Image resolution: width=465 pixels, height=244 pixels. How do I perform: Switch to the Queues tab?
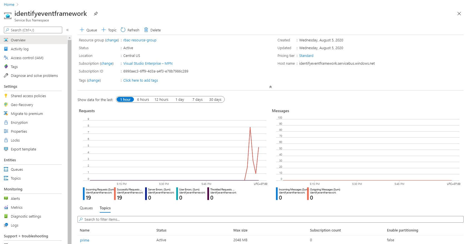(x=86, y=208)
